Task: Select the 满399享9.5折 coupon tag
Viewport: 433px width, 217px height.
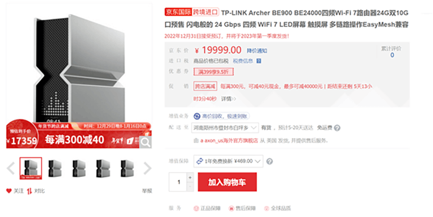Action: 213,72
